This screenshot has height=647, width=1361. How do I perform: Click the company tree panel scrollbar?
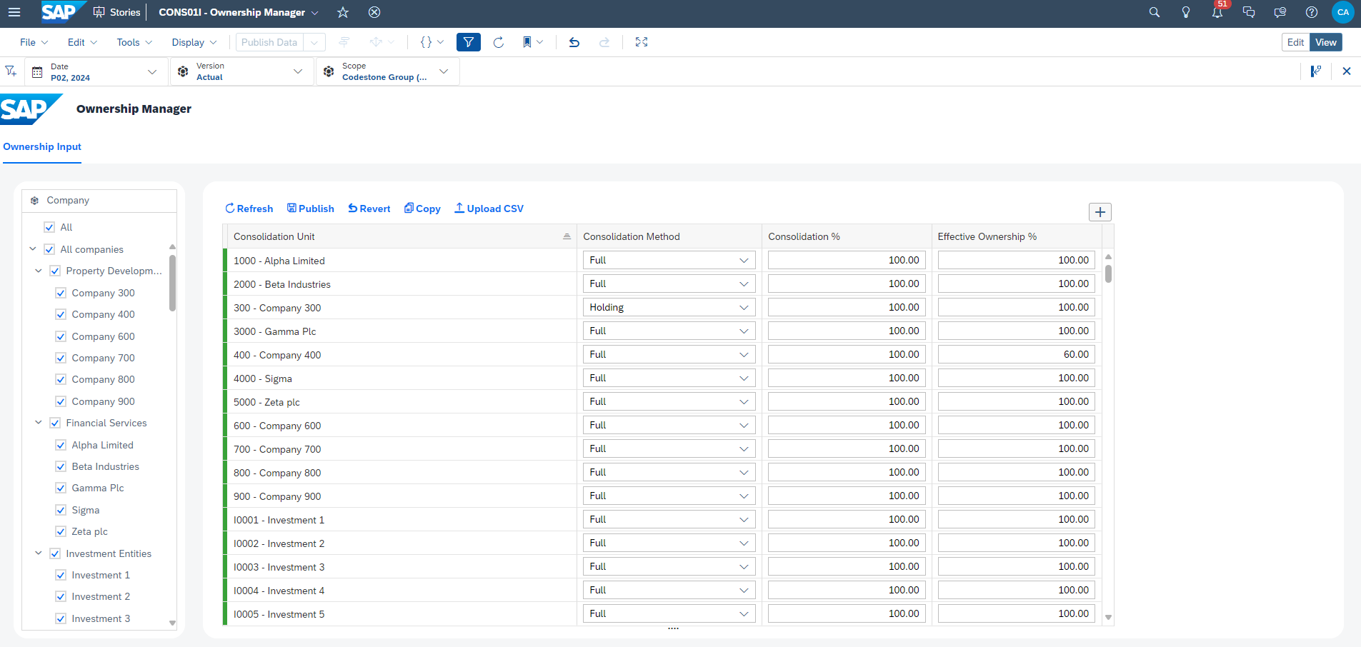[172, 283]
